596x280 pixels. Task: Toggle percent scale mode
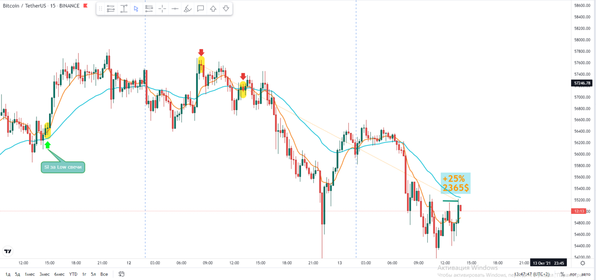pyautogui.click(x=562, y=274)
